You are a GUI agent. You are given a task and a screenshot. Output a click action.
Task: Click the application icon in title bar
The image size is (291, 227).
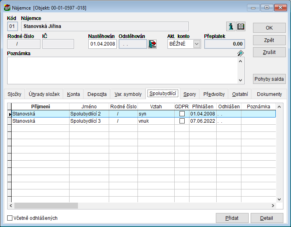point(7,7)
